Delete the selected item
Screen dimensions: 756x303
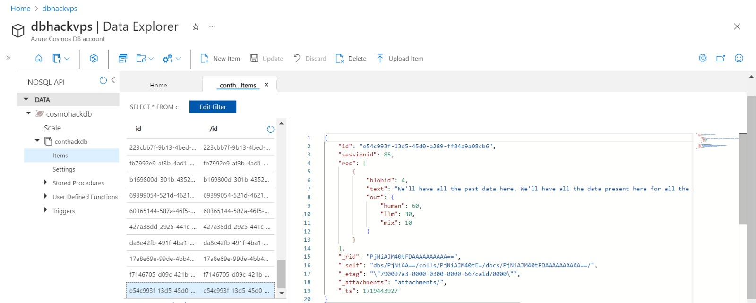pos(351,59)
